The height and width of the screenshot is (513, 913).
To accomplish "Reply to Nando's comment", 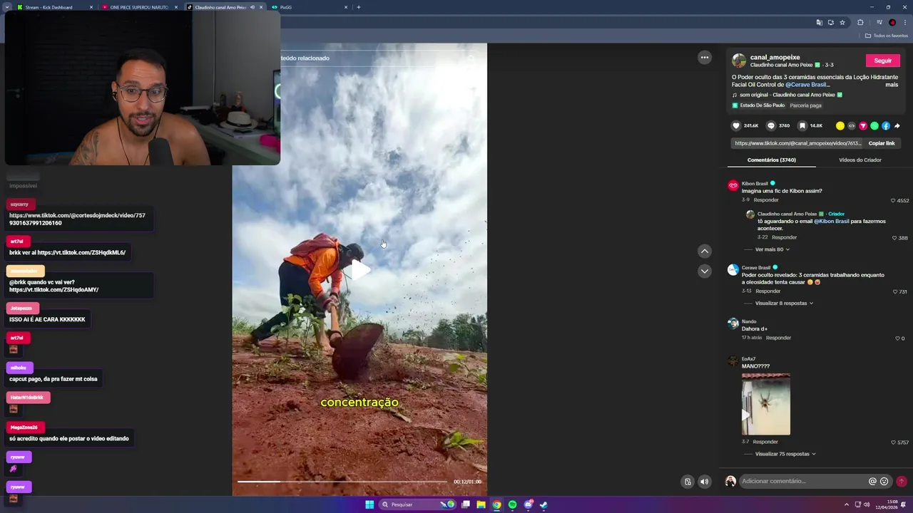I will (x=778, y=338).
